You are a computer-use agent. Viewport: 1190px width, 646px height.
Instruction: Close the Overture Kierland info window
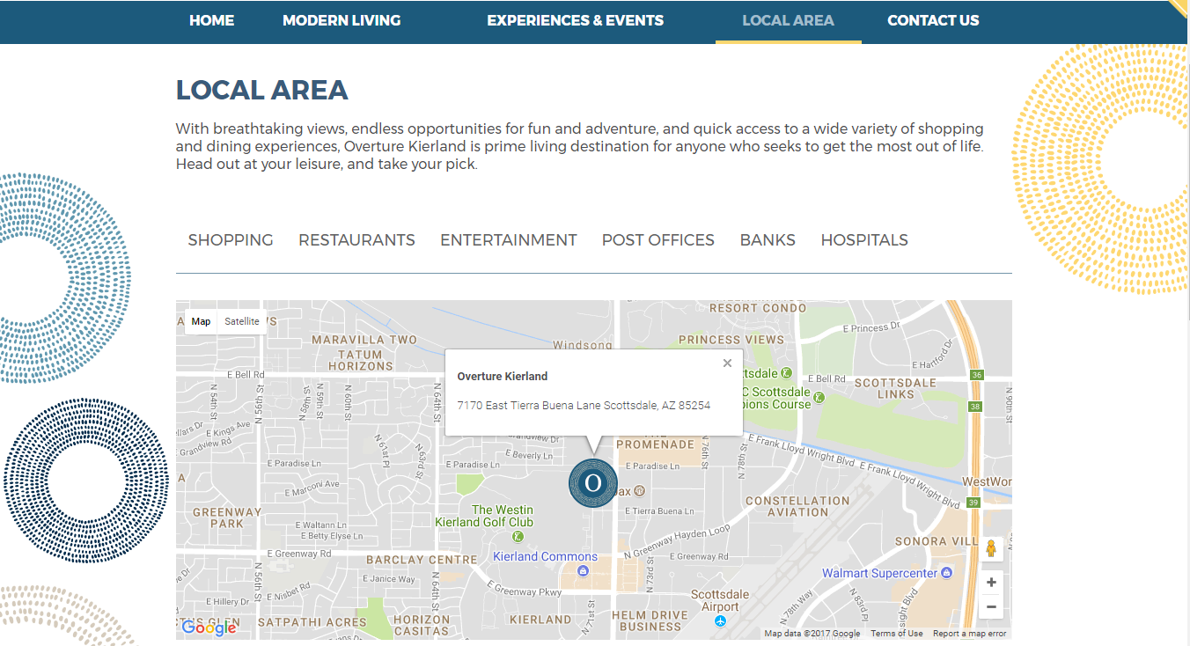tap(727, 363)
